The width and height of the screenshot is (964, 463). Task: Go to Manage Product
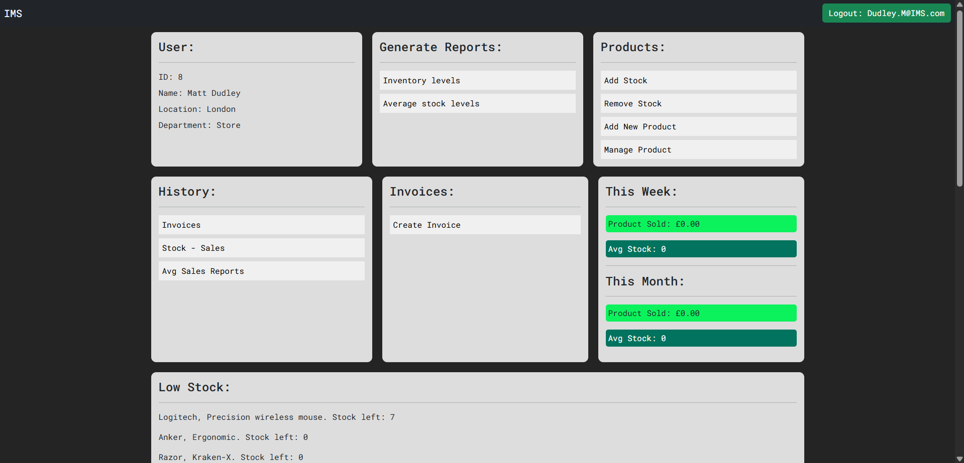(x=698, y=149)
